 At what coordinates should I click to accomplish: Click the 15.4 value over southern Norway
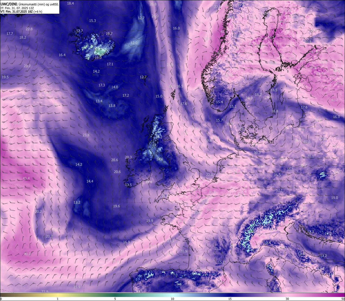pyautogui.click(x=219, y=102)
